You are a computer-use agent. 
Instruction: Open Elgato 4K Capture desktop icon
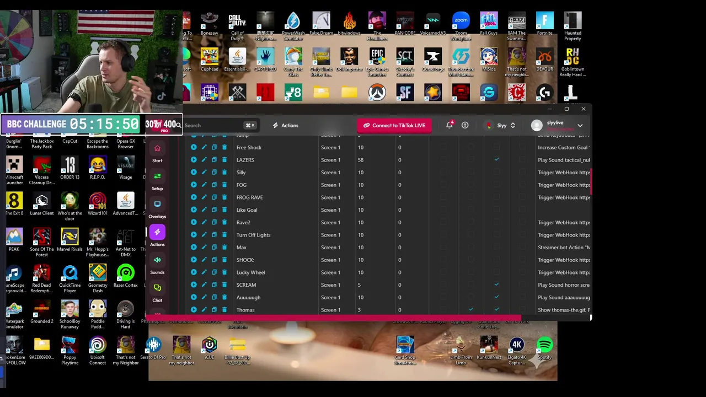point(516,351)
